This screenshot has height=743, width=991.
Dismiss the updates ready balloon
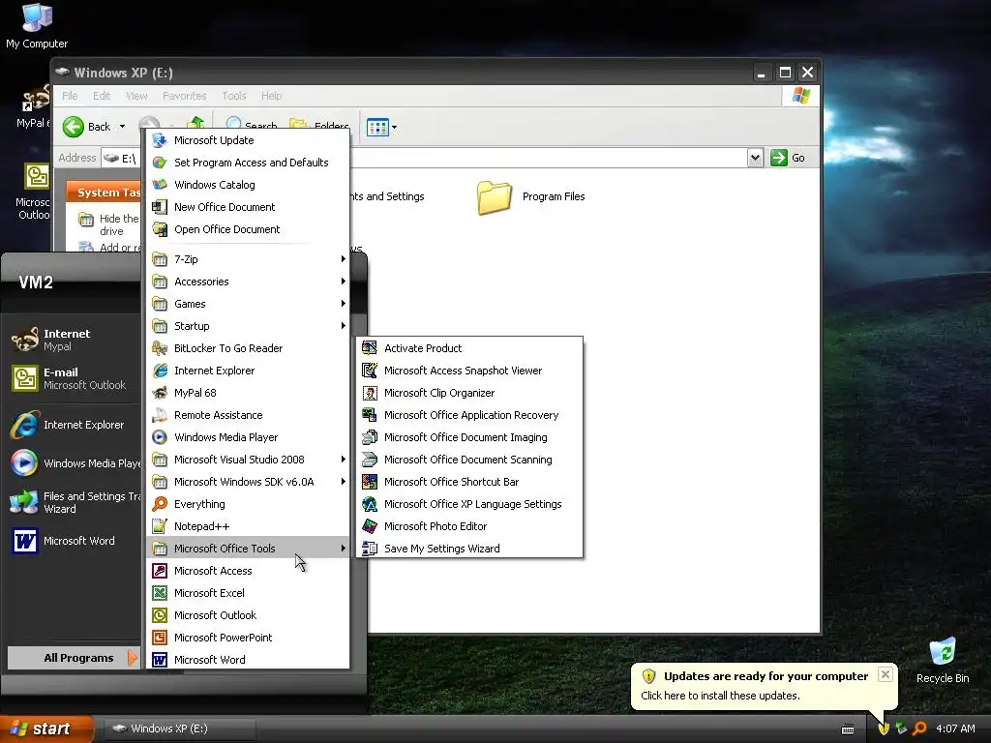[x=886, y=674]
